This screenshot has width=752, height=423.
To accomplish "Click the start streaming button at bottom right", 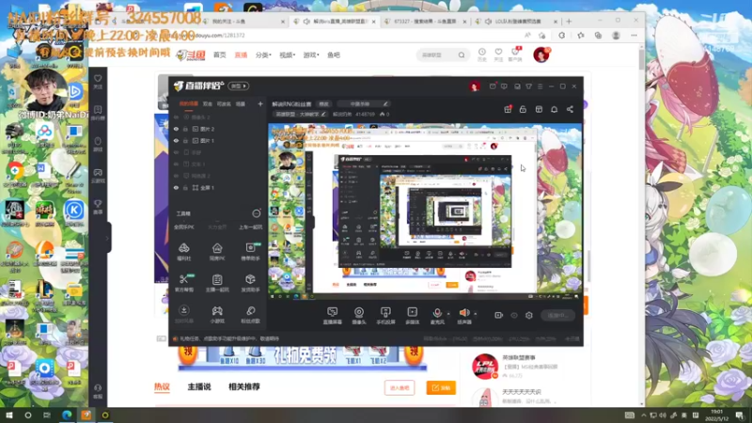I will point(557,315).
